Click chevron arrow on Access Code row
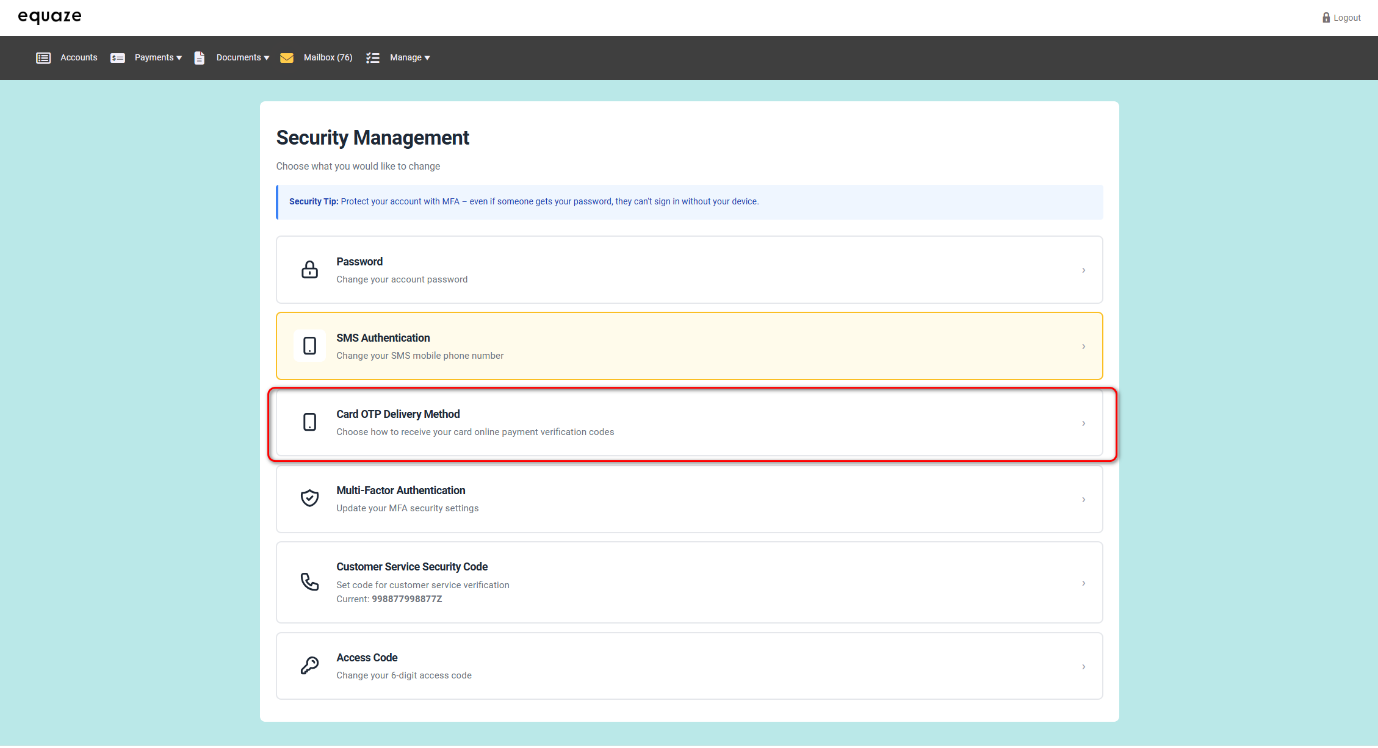The image size is (1378, 748). point(1083,667)
